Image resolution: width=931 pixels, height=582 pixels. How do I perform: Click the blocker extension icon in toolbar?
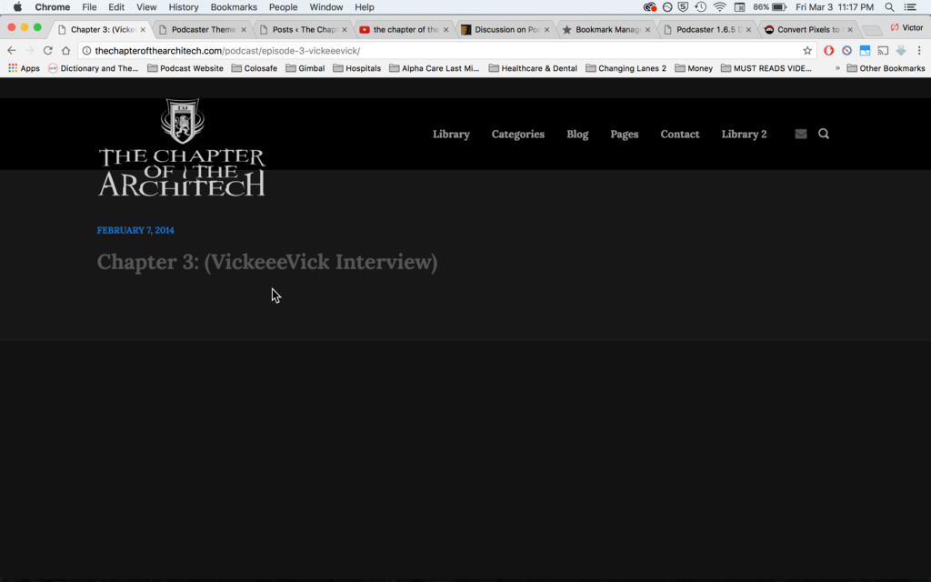click(846, 51)
